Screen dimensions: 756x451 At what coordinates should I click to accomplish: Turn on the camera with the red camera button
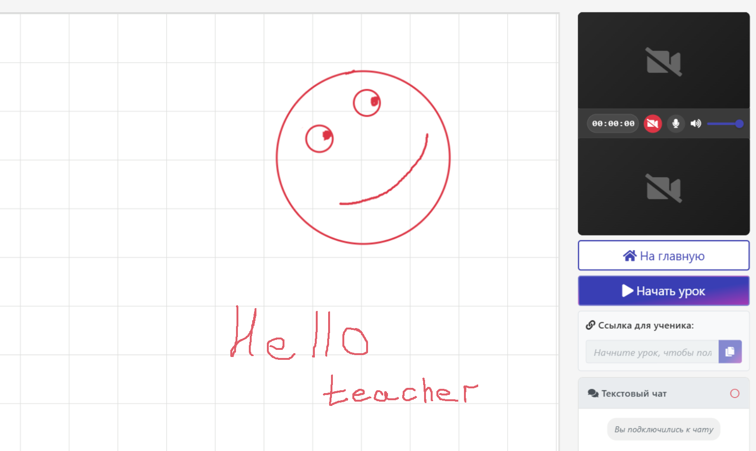[x=652, y=123]
